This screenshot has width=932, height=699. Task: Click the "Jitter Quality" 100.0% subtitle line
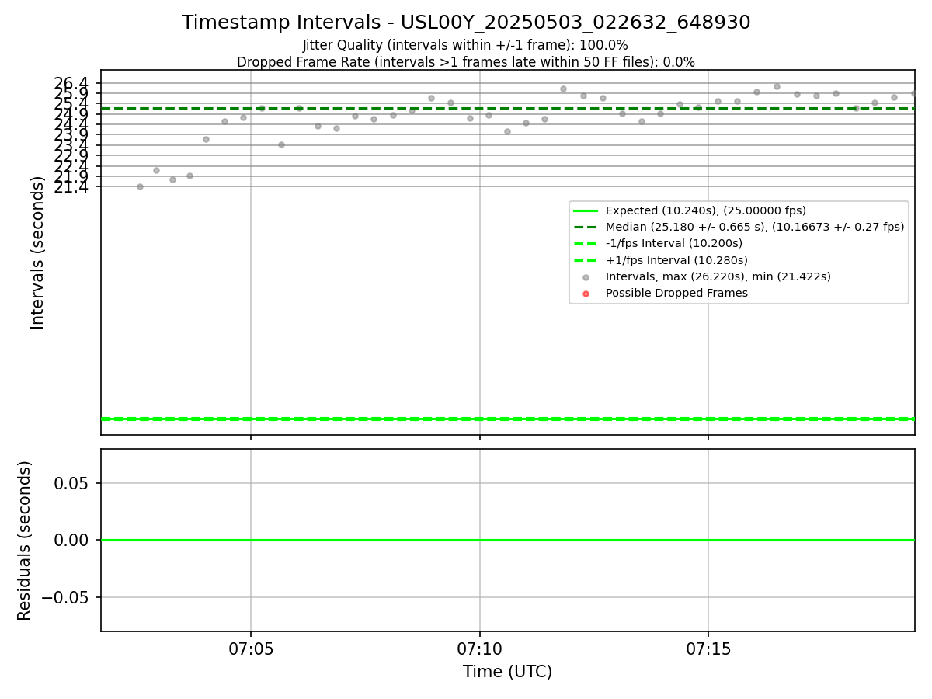pos(465,46)
